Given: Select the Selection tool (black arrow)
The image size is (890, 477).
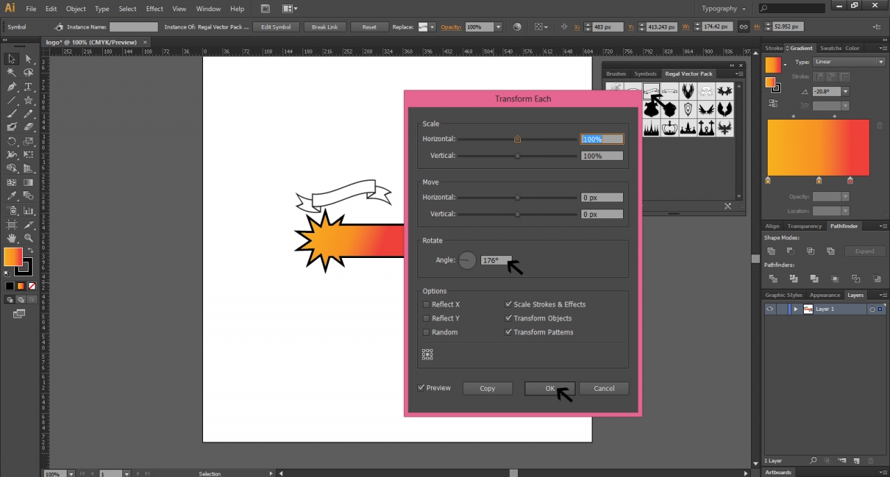Looking at the screenshot, I should click(12, 59).
